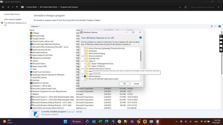The height and width of the screenshot is (125, 223).
Task: Select the Adobe Acrobat (64-bit) program icon
Action: 31,50
